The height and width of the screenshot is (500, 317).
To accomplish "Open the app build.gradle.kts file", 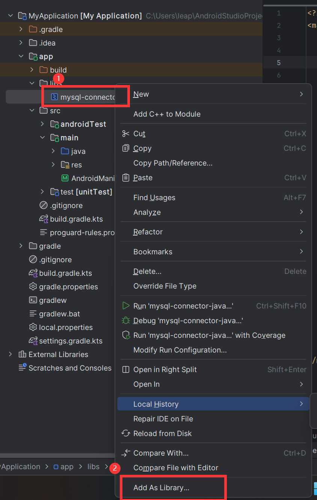I will pos(76,219).
